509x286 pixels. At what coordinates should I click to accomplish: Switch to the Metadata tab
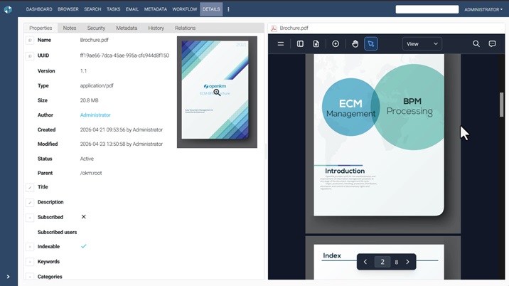coord(127,28)
